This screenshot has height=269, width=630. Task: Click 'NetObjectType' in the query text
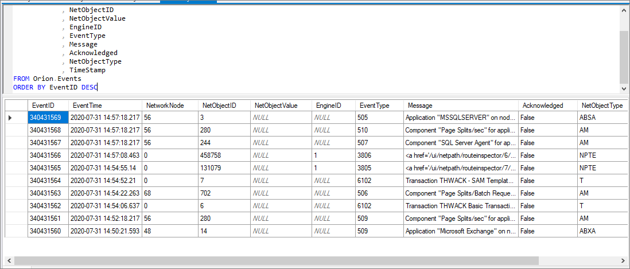pyautogui.click(x=95, y=61)
